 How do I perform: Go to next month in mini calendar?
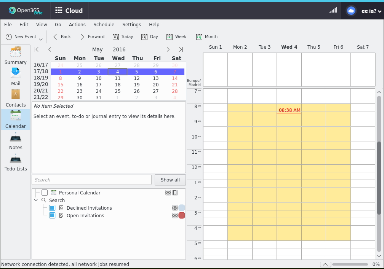168,49
